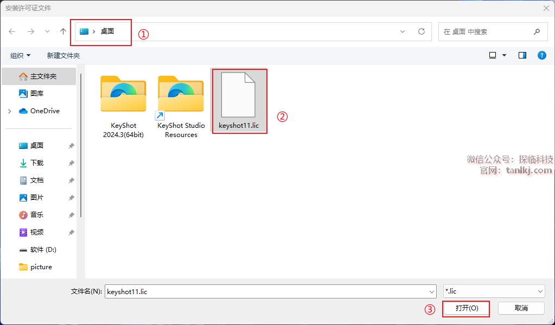Screen dimensions: 555x325
Task: Change the view layout icon
Action: [493, 55]
